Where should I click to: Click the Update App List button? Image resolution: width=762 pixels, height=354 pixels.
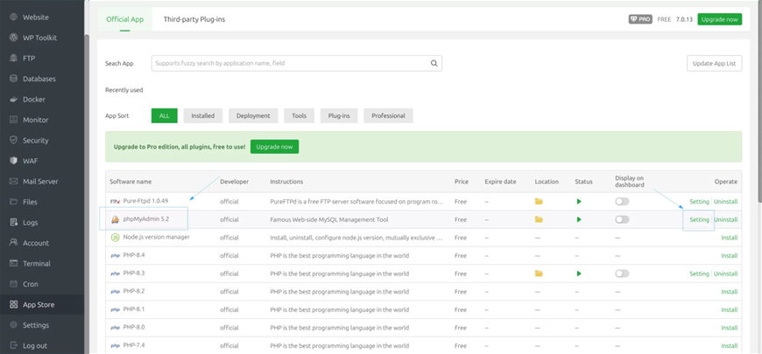[715, 63]
